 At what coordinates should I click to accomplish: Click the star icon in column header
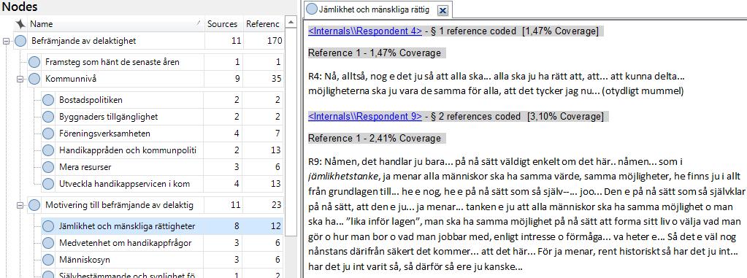20,24
